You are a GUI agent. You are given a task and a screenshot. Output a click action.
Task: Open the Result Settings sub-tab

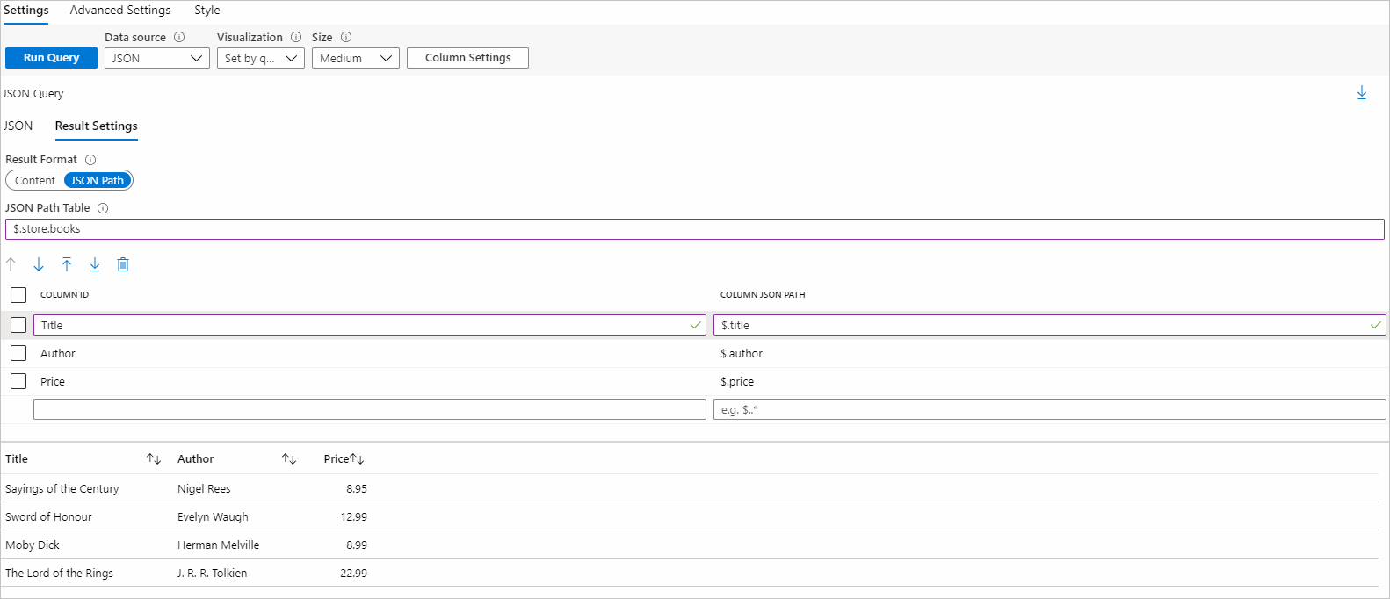(x=97, y=126)
